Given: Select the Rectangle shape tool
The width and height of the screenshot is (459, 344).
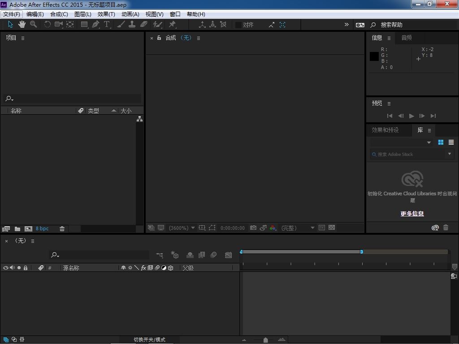Looking at the screenshot, I should coord(84,25).
